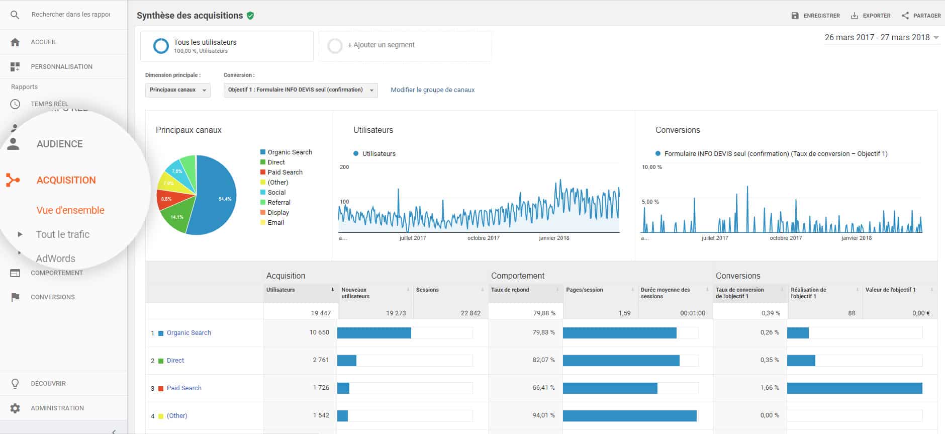Click the Administration gear icon
945x434 pixels.
click(x=15, y=408)
